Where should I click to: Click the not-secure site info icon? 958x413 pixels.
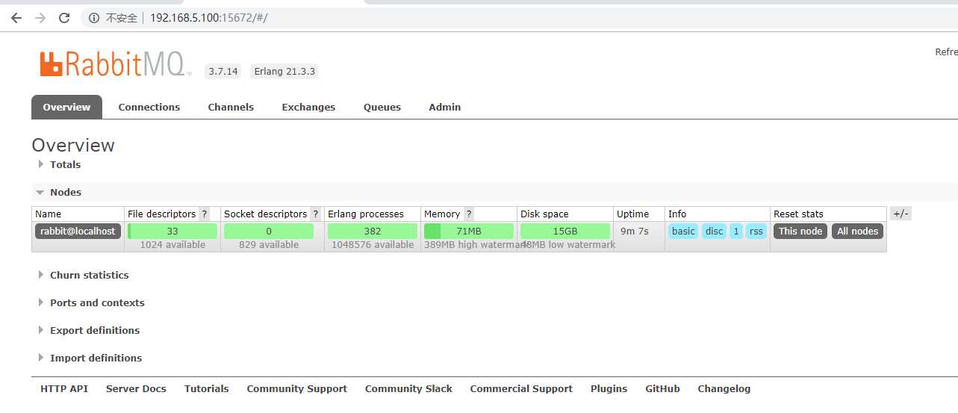pos(94,18)
